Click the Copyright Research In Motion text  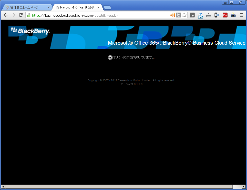(131, 80)
